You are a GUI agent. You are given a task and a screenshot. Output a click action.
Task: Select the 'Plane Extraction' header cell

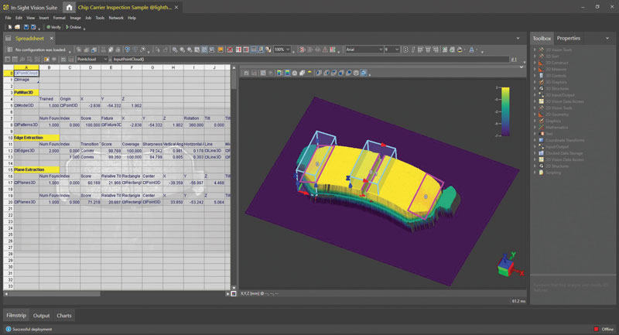point(36,169)
